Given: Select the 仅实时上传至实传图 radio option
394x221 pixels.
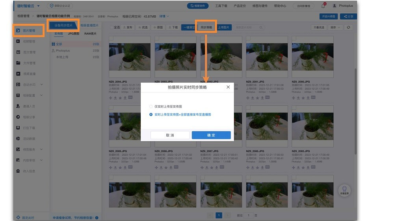Looking at the screenshot, I should (151, 107).
